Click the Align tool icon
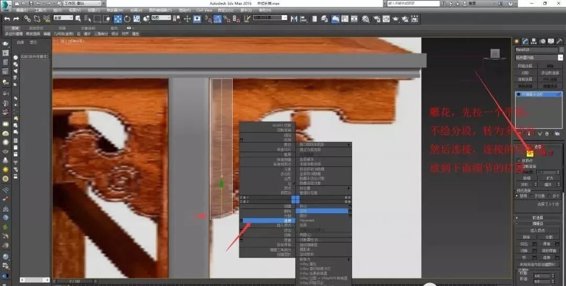This screenshot has height=286, width=566. coord(303,19)
